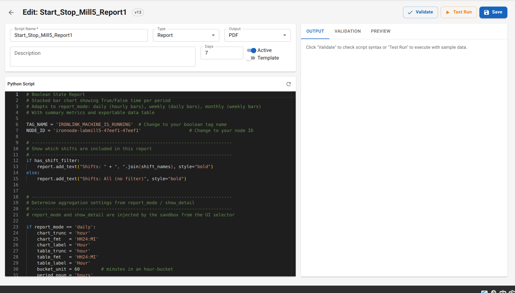The height and width of the screenshot is (293, 515).
Task: Click the play icon on Test Run
Action: pyautogui.click(x=448, y=12)
